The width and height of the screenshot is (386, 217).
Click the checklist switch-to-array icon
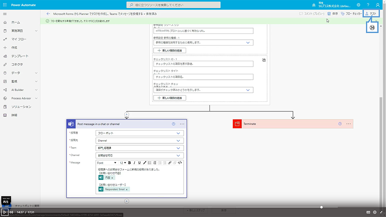pos(264,60)
